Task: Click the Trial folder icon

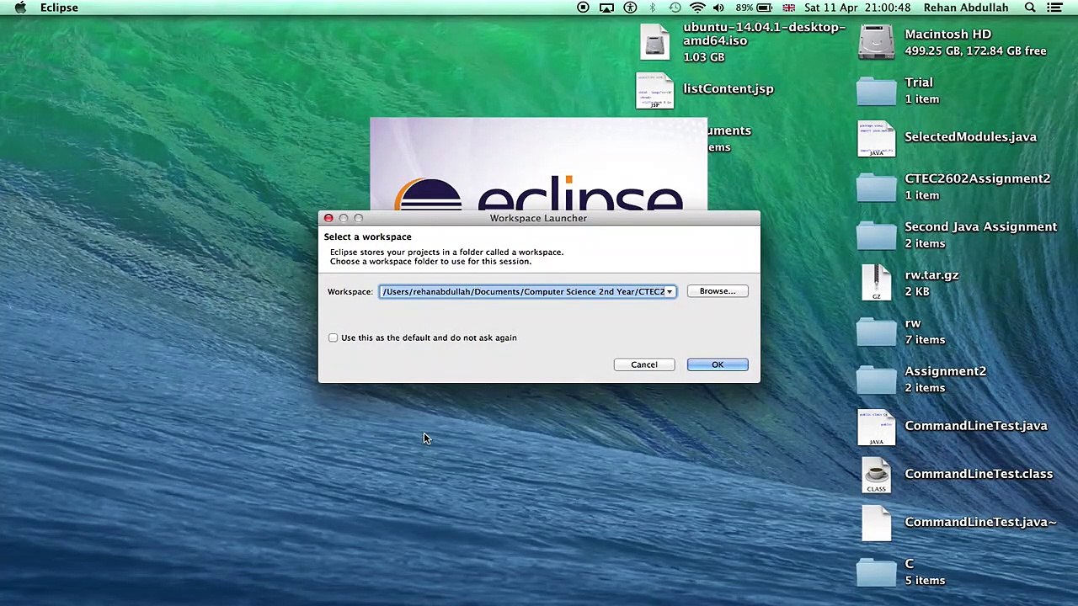Action: pyautogui.click(x=876, y=91)
